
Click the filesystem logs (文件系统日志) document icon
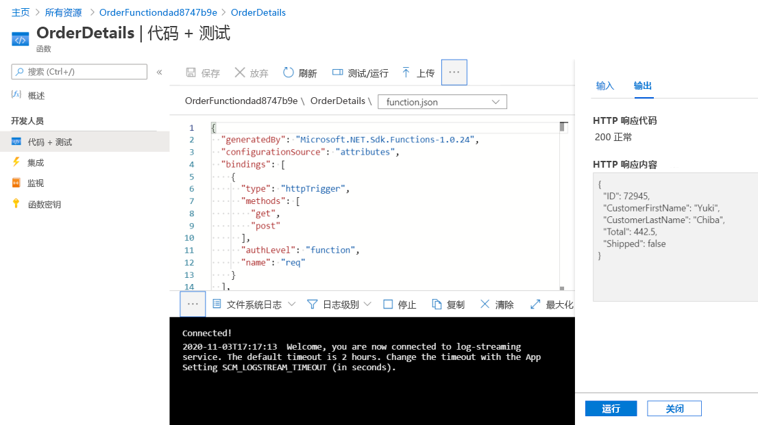[217, 304]
